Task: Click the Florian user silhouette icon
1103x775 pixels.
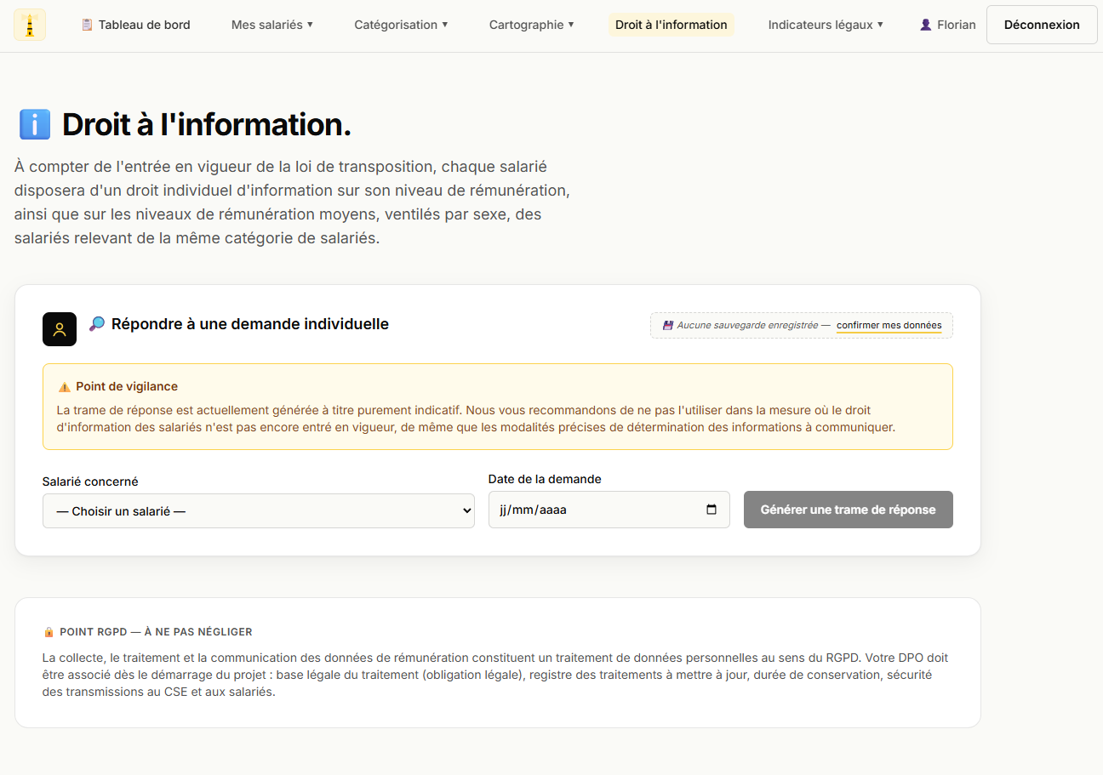Action: (x=926, y=25)
